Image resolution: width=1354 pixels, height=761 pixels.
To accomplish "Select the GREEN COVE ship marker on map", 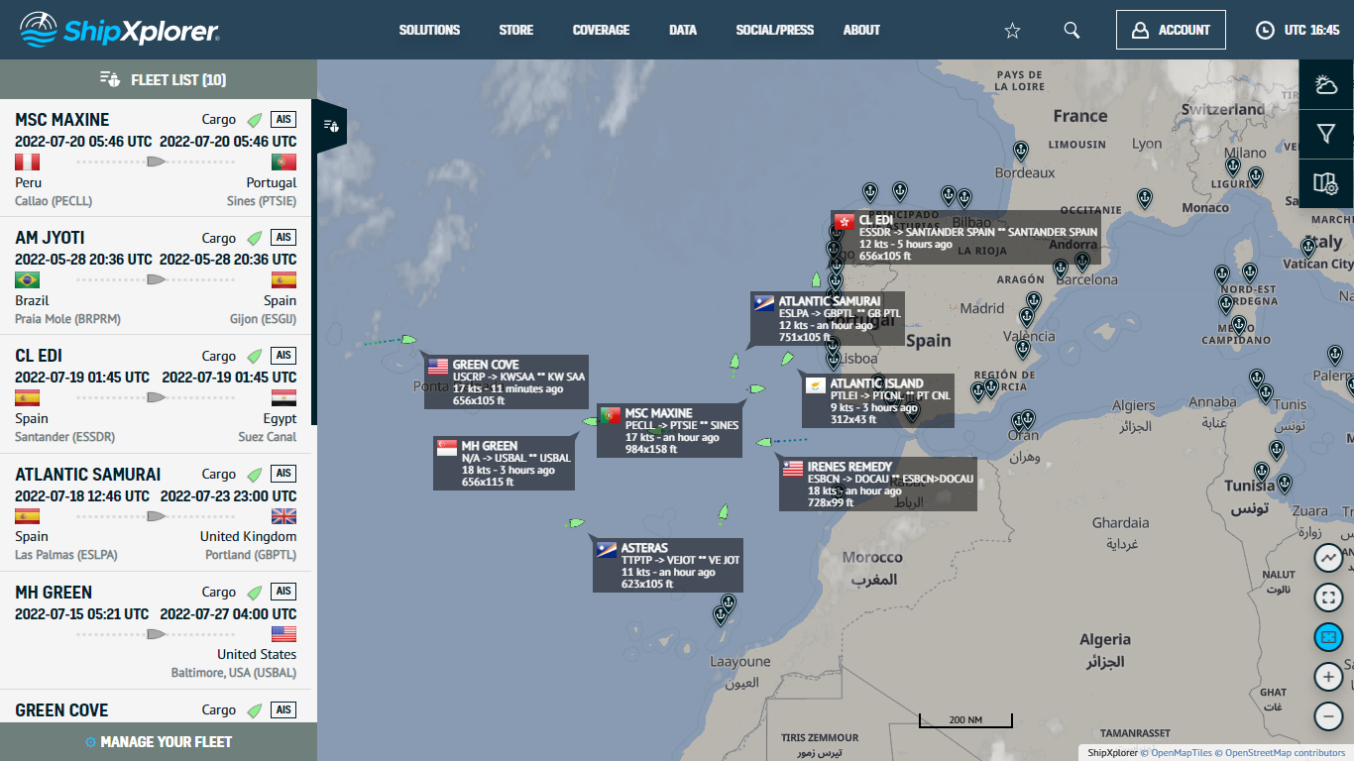I will coord(408,339).
